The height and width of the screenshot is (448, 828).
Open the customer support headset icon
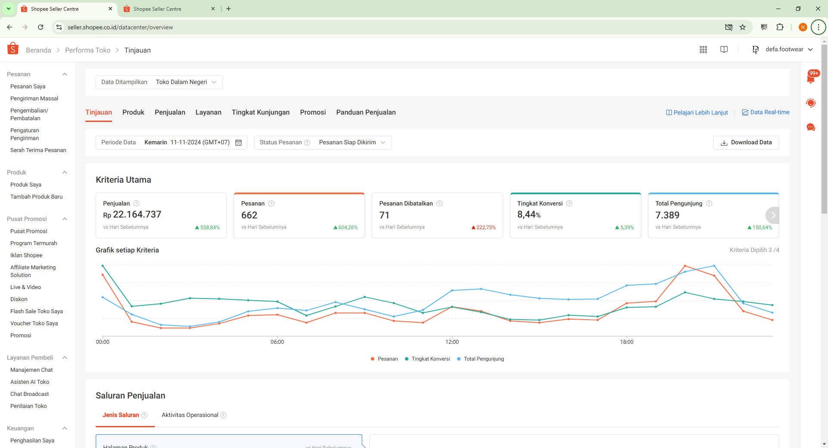pyautogui.click(x=811, y=103)
